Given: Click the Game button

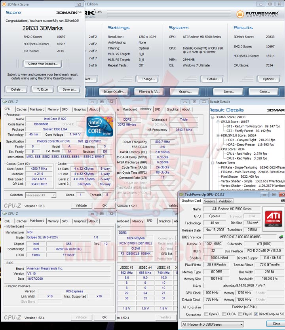Looking at the screenshot, I should pyautogui.click(x=264, y=92).
